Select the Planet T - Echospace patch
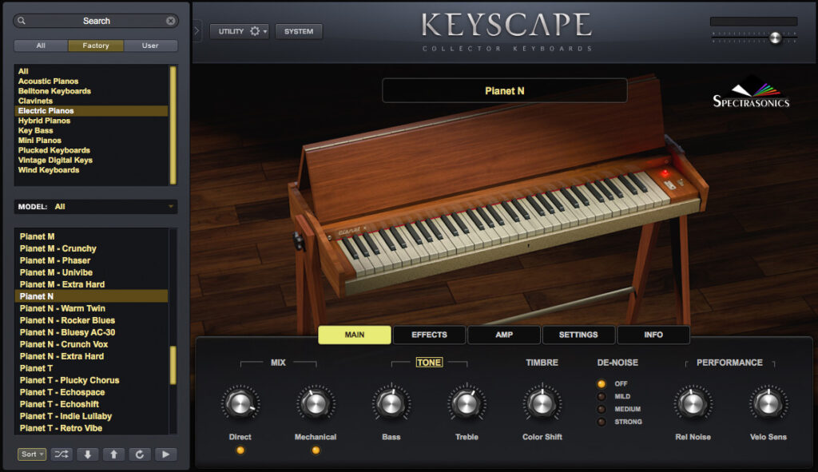 [x=62, y=392]
